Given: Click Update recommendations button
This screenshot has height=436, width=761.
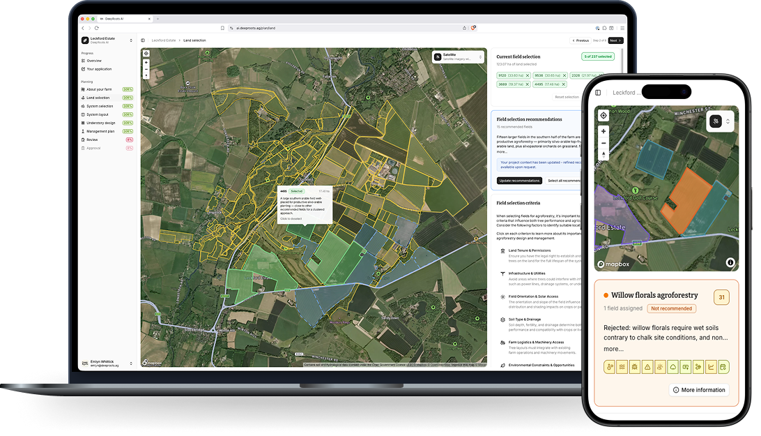Looking at the screenshot, I should (519, 181).
